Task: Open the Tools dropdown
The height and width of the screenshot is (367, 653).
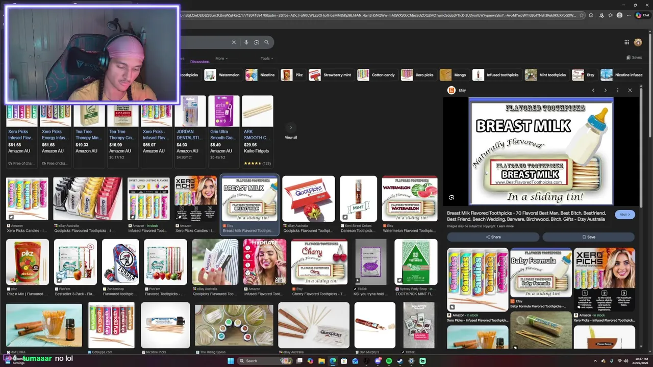Action: pyautogui.click(x=267, y=58)
